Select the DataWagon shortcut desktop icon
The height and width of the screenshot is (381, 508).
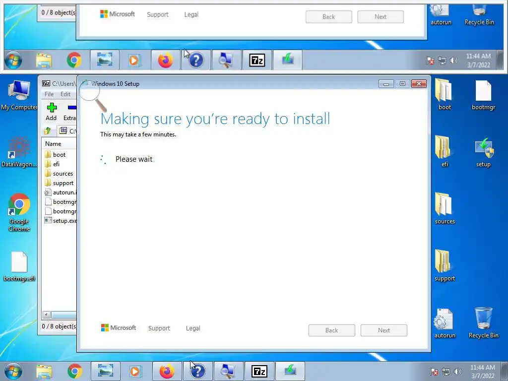(19, 152)
